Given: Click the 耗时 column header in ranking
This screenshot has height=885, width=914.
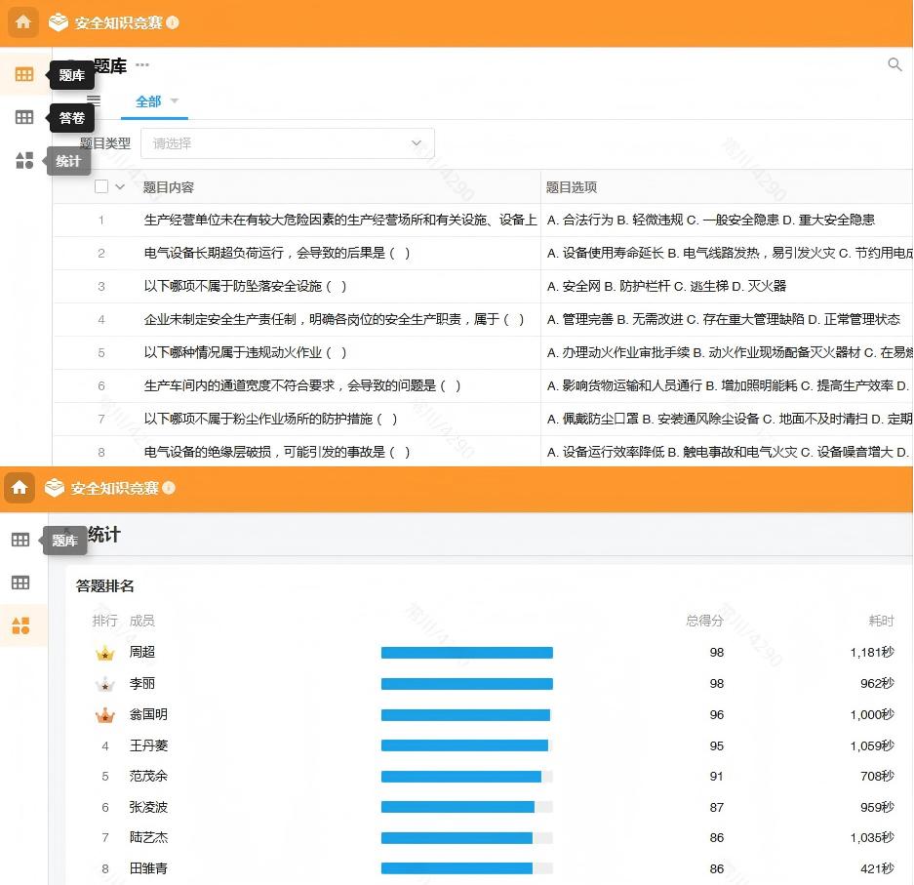Looking at the screenshot, I should [881, 621].
